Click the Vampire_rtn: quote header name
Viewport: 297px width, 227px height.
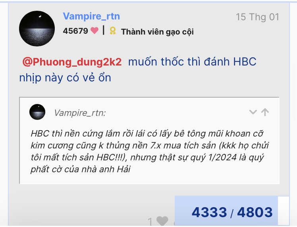[x=80, y=113]
